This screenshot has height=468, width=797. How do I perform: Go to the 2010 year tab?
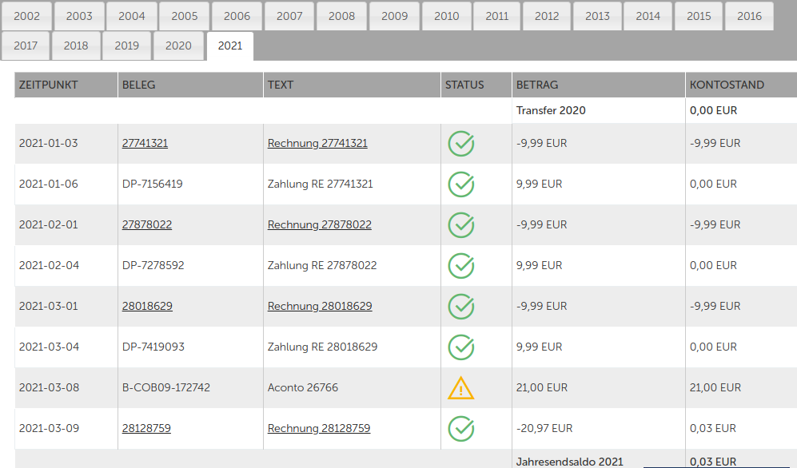coord(446,16)
